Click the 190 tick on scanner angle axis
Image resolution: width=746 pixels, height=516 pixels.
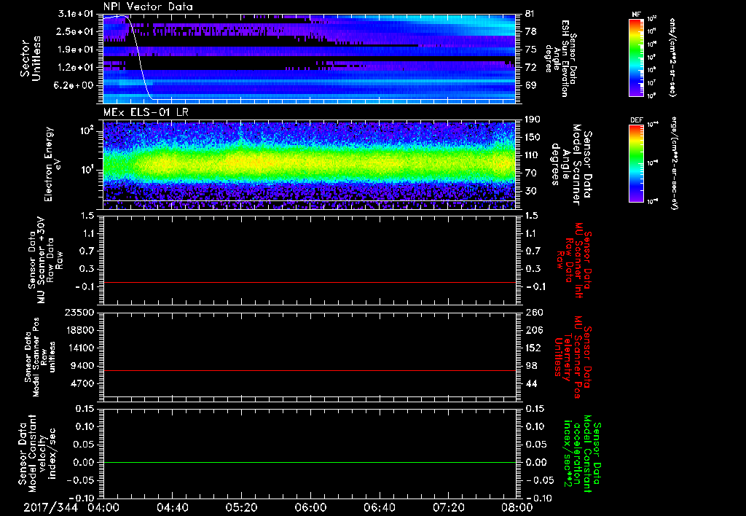point(533,119)
